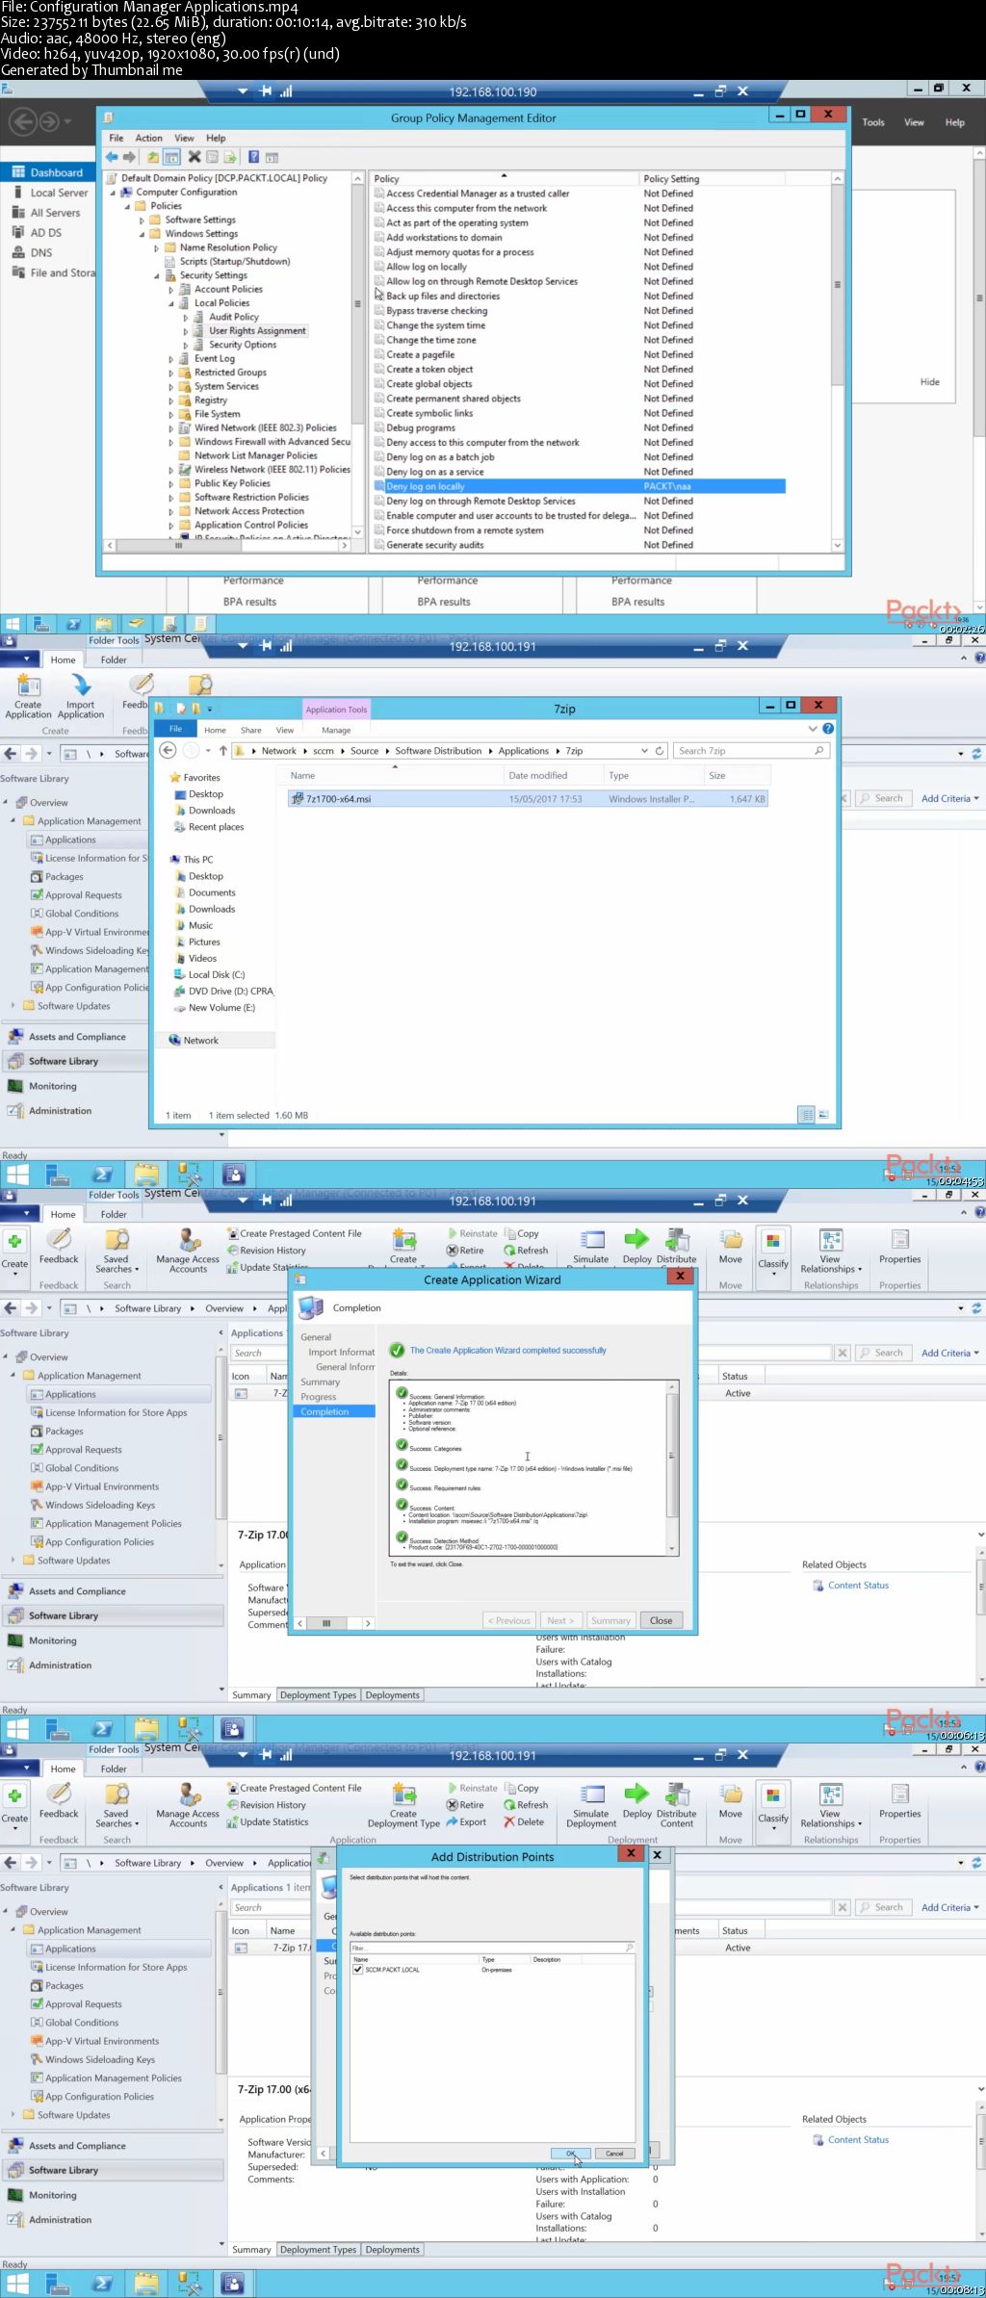Screen dimensions: 986x2298
Task: Click Cancel in Add Distribution Points dialog
Action: 614,2154
